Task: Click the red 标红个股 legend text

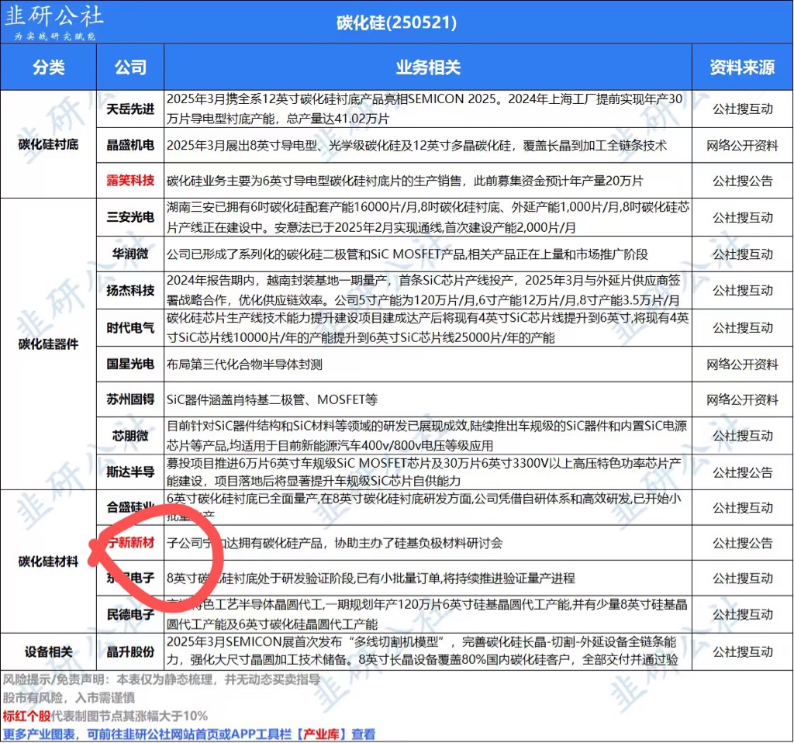Action: [26, 716]
